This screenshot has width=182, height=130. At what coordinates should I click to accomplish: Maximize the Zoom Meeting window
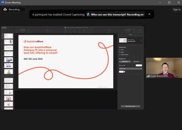(169, 2)
